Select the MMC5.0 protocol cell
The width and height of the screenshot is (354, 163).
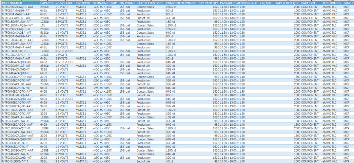pos(84,95)
